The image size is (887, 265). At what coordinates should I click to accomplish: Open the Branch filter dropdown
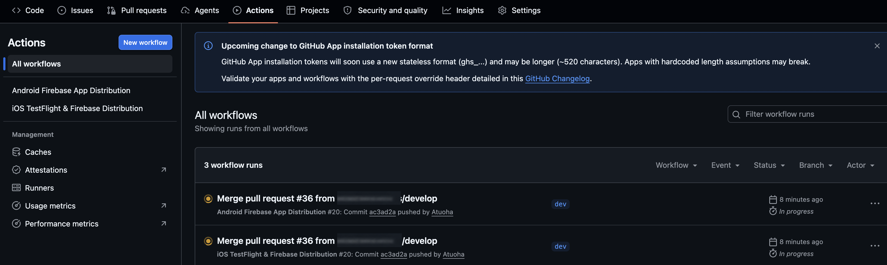coord(815,165)
